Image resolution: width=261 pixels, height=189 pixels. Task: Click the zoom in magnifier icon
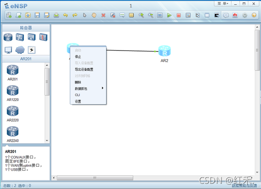(141, 16)
